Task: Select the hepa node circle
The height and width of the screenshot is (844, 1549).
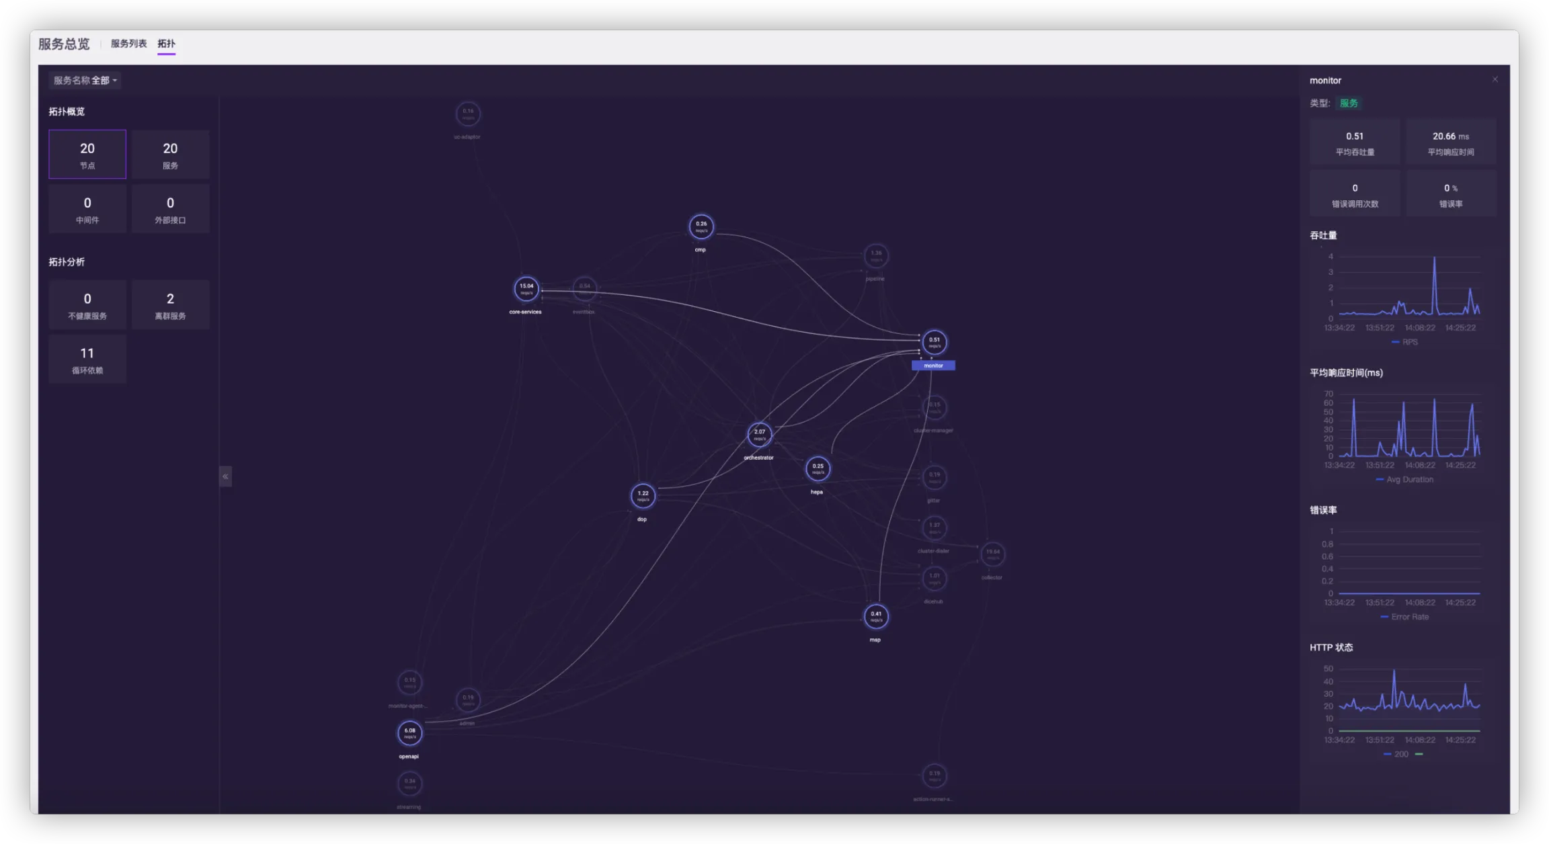Action: pos(818,468)
